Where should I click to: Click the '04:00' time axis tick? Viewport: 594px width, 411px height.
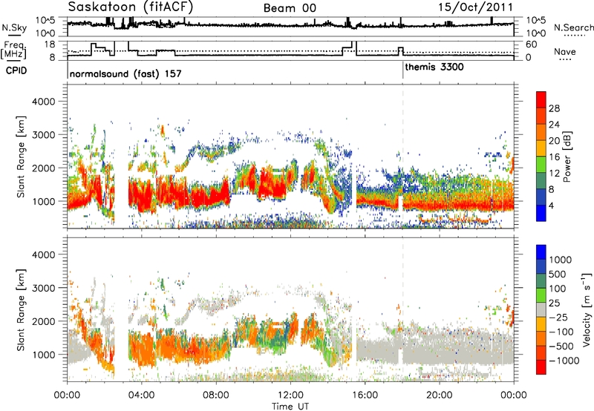click(x=142, y=395)
